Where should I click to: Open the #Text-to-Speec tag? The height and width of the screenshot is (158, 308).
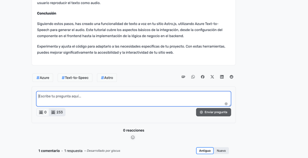(x=75, y=78)
